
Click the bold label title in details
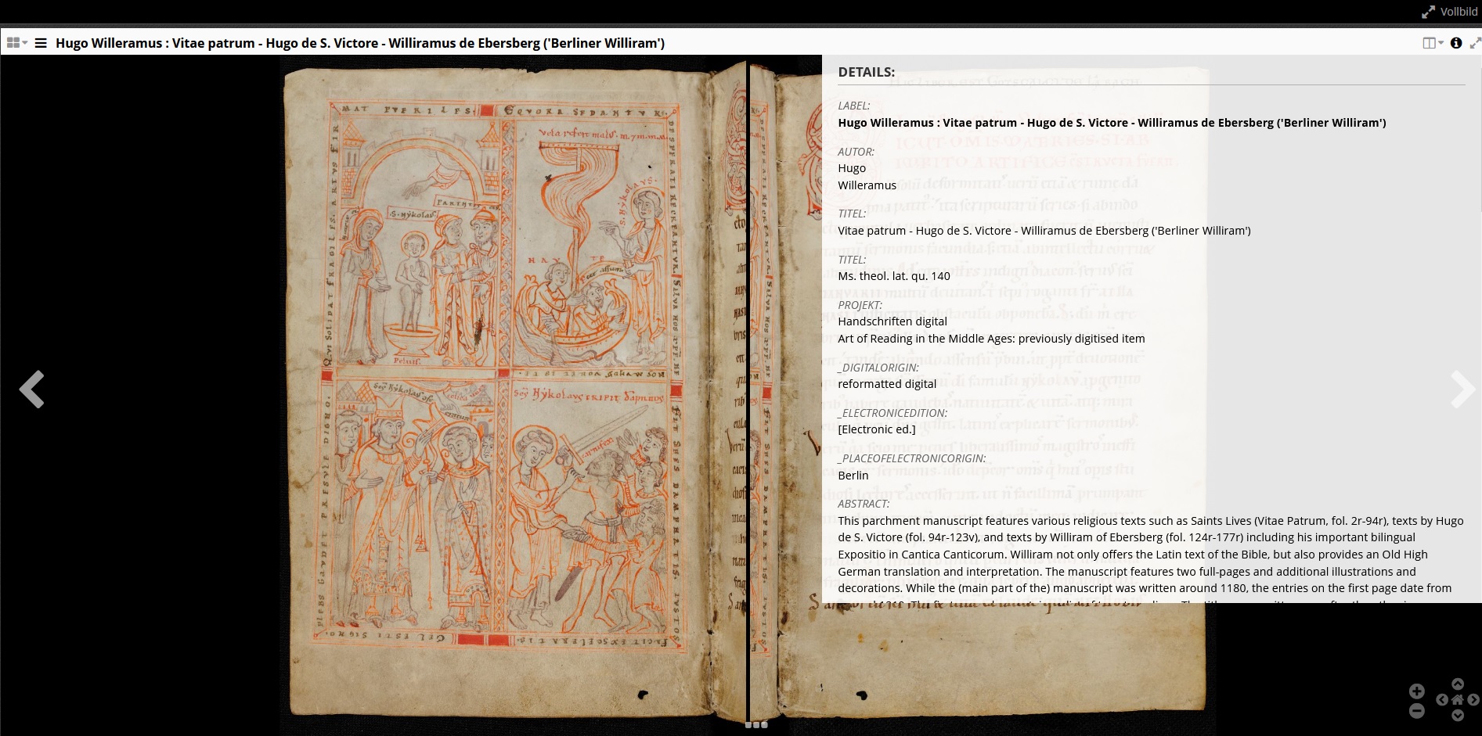[1112, 123]
